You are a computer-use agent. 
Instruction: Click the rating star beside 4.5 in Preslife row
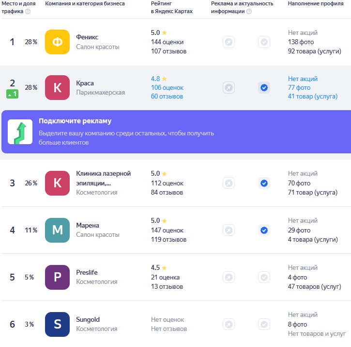tap(164, 268)
